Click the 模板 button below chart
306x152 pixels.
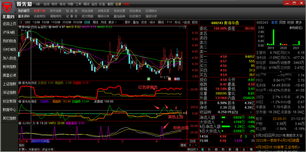click(183, 145)
